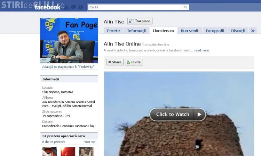The image size is (261, 156).
Task: Expand description via read more link
Action: point(201,50)
